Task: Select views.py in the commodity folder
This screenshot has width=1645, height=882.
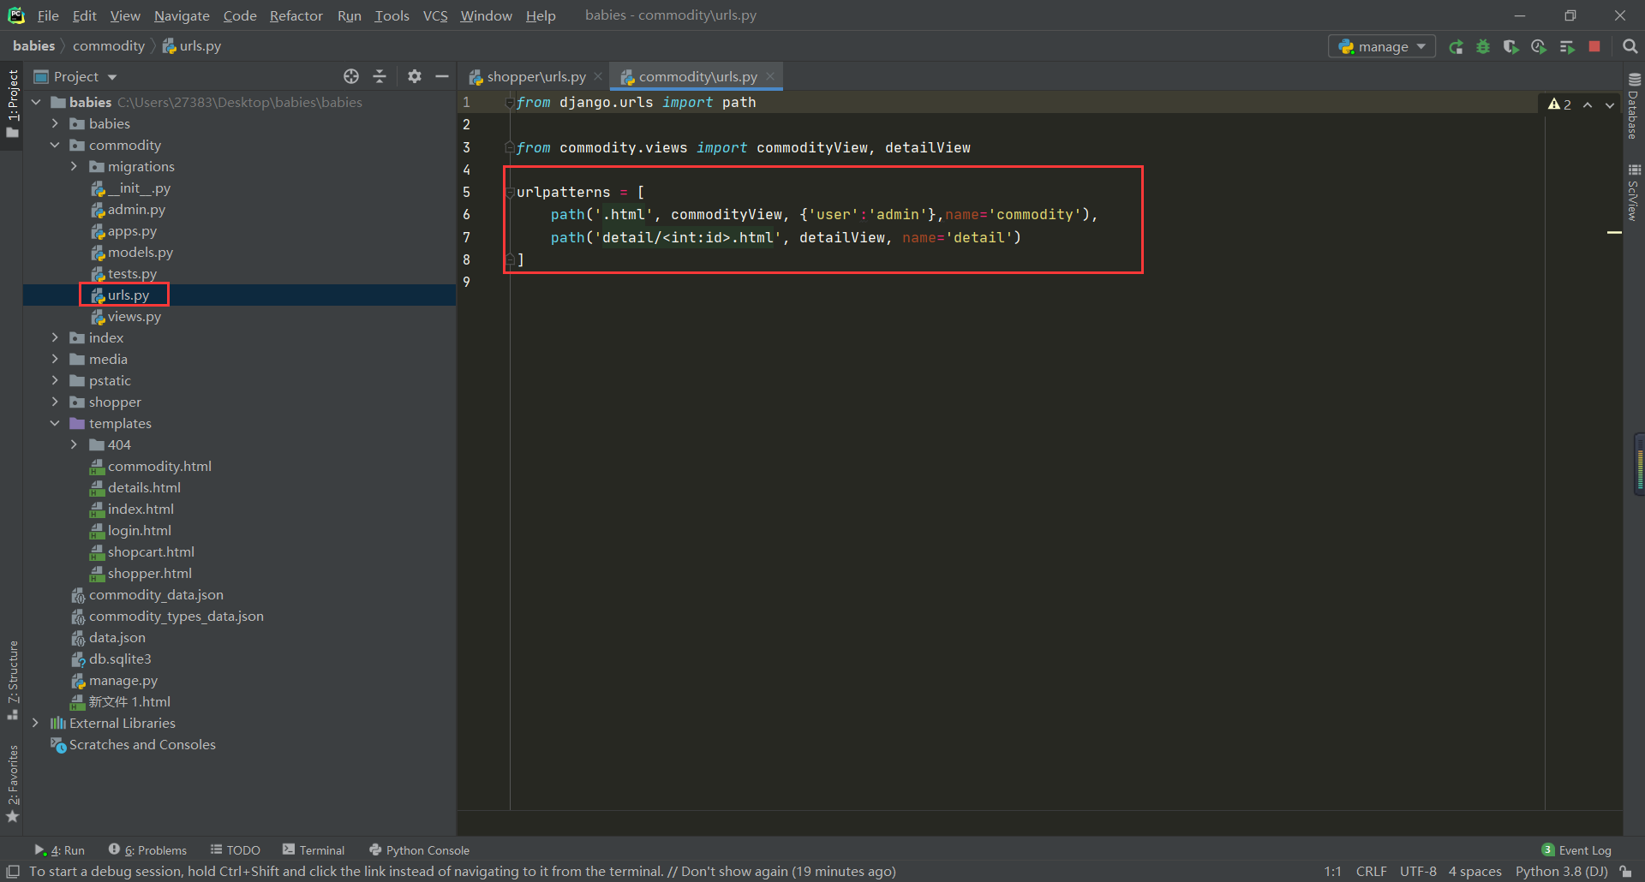Action: pos(134,316)
